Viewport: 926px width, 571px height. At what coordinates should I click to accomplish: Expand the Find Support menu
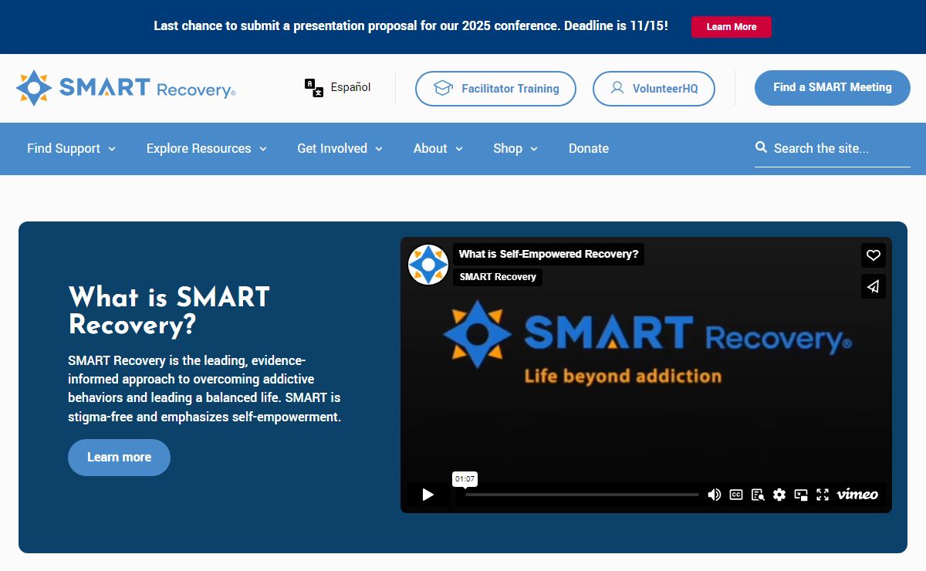click(71, 148)
